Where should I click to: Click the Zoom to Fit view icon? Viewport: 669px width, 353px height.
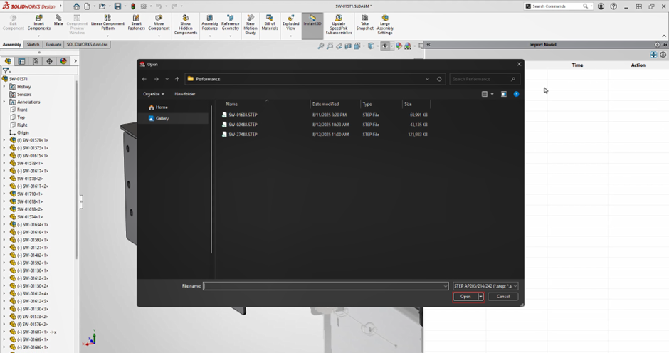pos(321,46)
